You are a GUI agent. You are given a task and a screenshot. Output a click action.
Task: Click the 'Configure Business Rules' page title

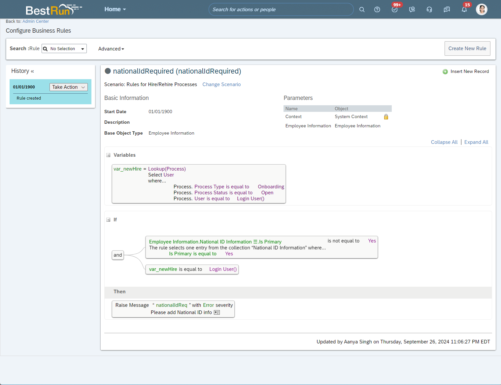click(38, 31)
